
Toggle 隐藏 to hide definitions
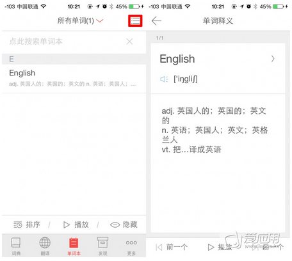(124, 225)
